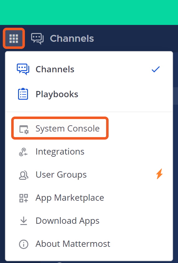Screen dimensions: 178x263
Task: Click the Download Apps arrow icon
Action: 24,221
